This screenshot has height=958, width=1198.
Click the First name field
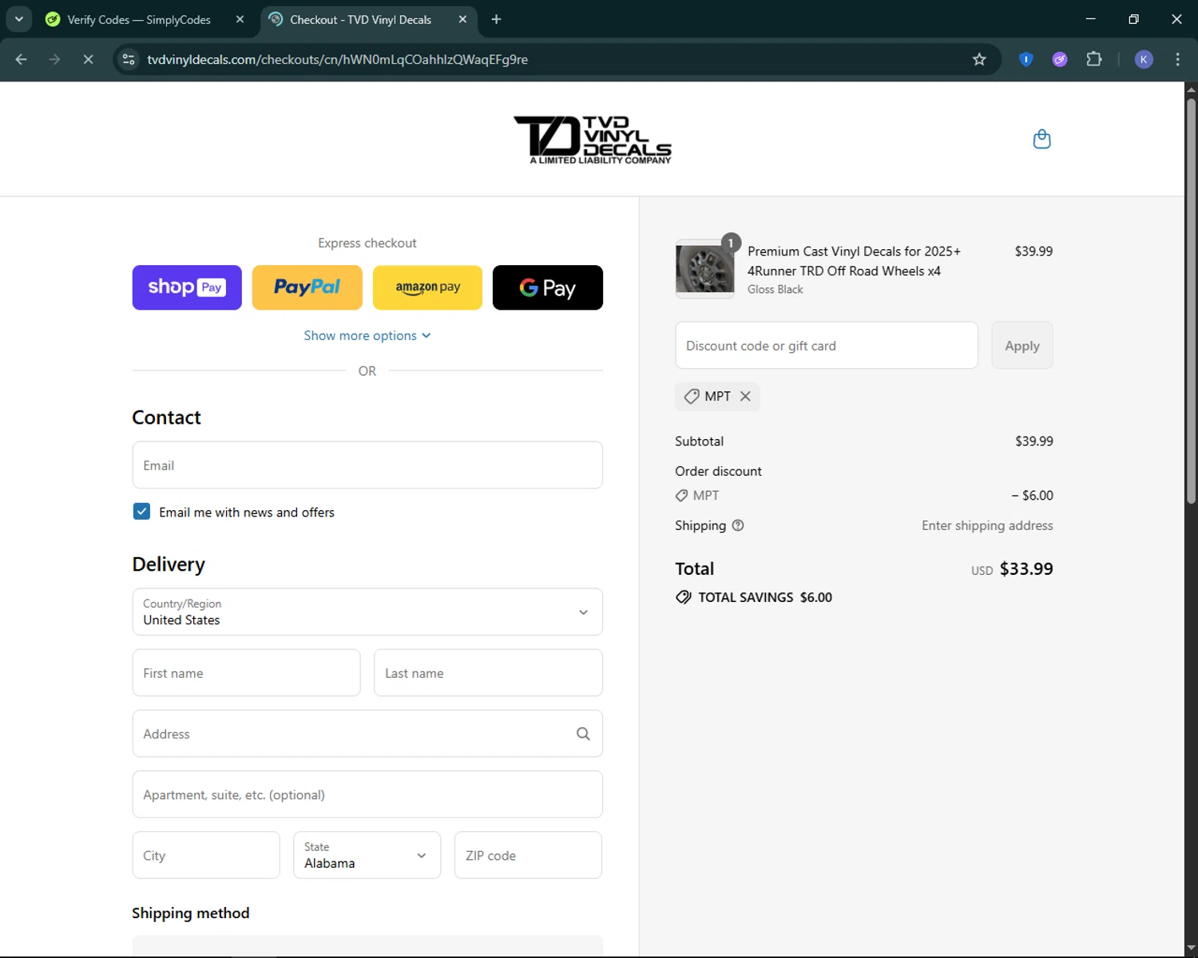pyautogui.click(x=246, y=673)
